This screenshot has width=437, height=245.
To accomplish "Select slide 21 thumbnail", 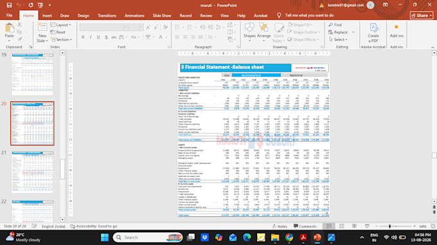I will click(32, 173).
